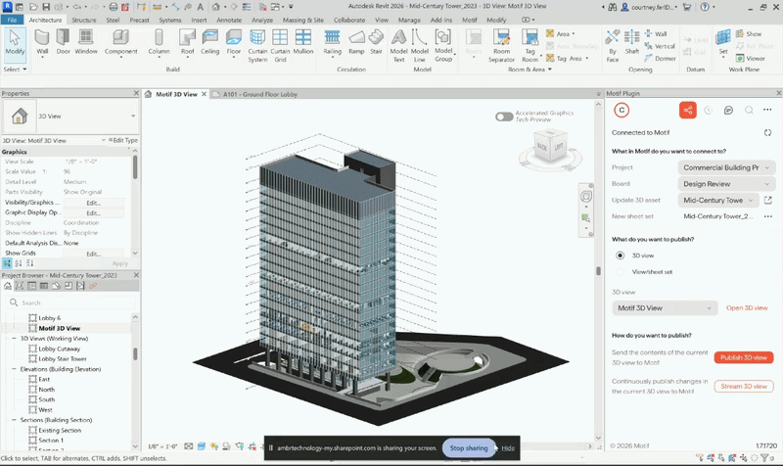Click the Tag Room tool

530,45
